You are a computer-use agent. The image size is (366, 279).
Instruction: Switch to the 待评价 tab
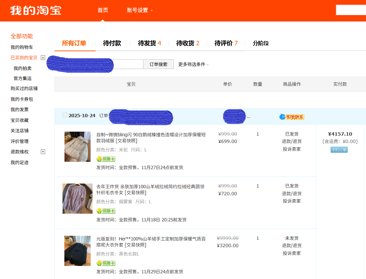(226, 43)
